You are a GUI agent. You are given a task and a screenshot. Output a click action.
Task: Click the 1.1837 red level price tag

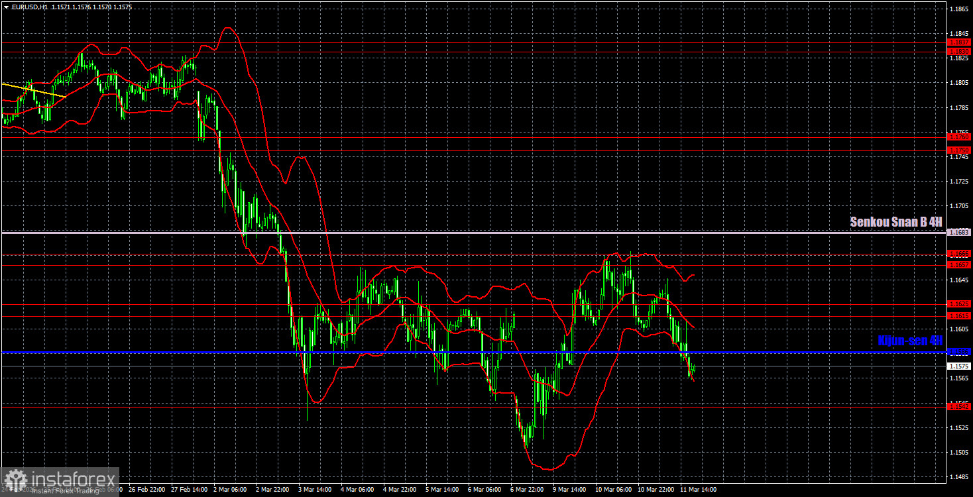pyautogui.click(x=959, y=42)
